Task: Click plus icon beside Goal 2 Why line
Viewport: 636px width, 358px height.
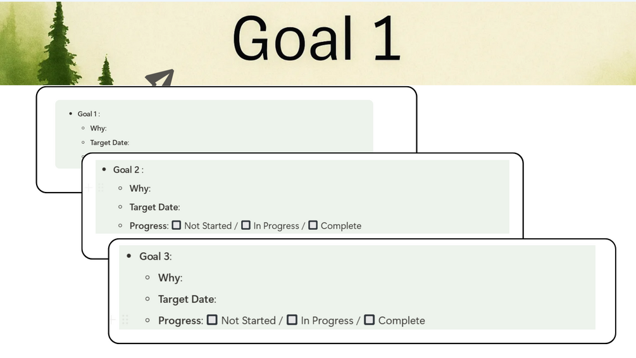Action: click(x=89, y=188)
